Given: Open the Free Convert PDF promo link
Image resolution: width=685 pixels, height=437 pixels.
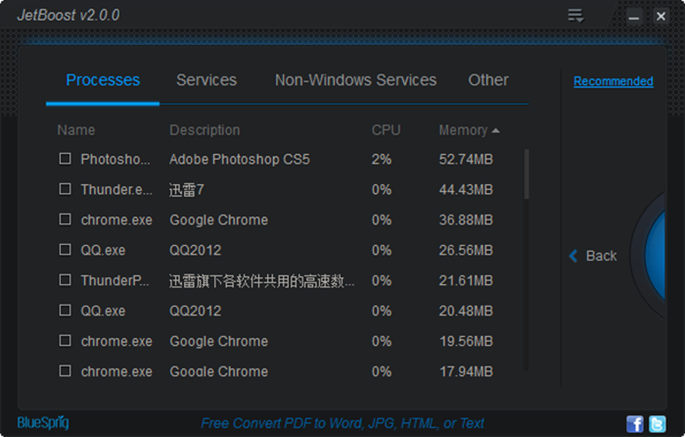Looking at the screenshot, I should tap(342, 424).
